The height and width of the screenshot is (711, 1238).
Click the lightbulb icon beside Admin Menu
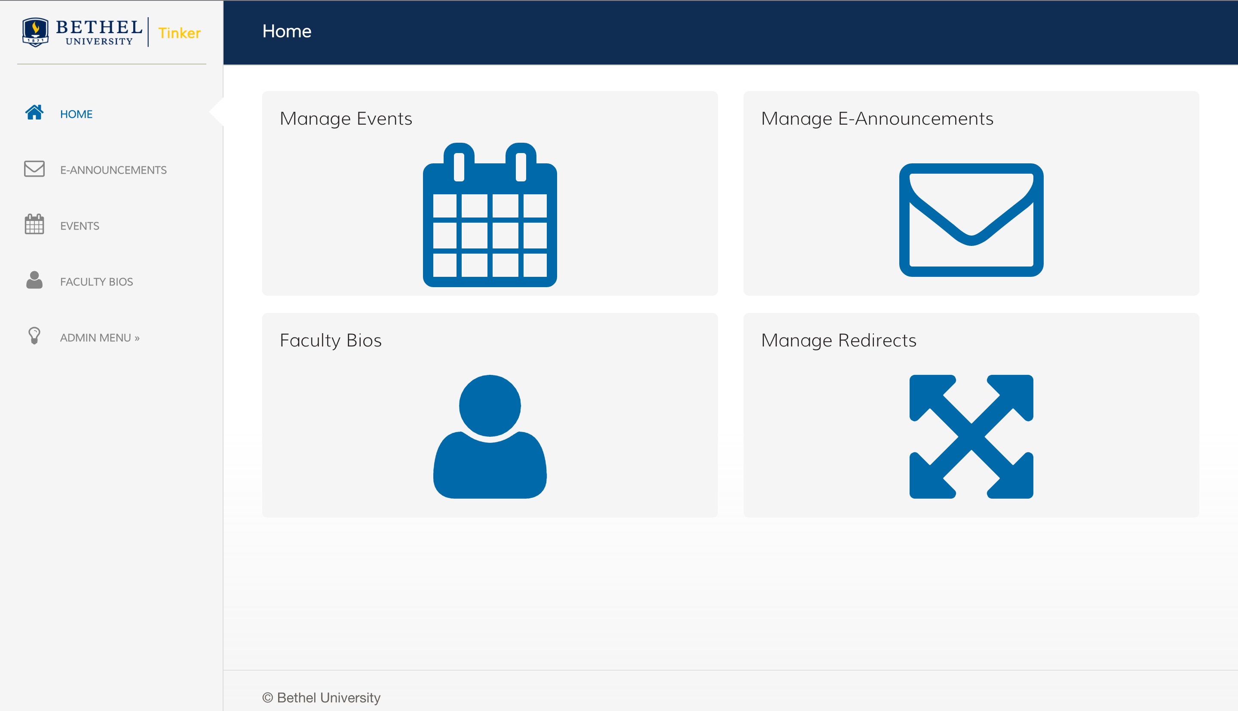point(34,336)
